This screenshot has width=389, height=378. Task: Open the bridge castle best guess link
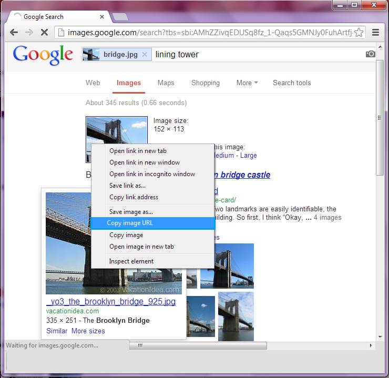[242, 175]
